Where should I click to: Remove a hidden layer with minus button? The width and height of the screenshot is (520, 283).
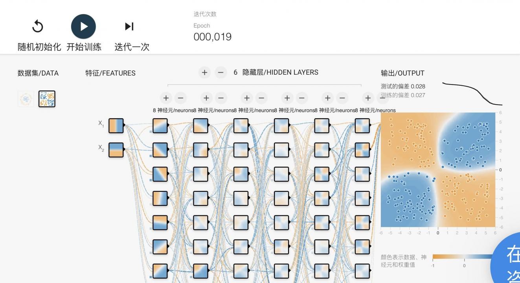220,72
